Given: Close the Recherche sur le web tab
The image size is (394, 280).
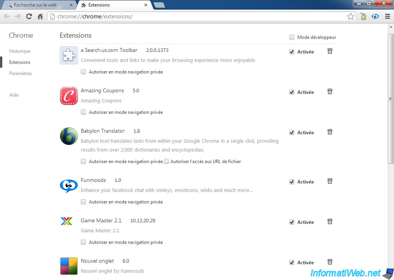Looking at the screenshot, I should pyautogui.click(x=71, y=5).
